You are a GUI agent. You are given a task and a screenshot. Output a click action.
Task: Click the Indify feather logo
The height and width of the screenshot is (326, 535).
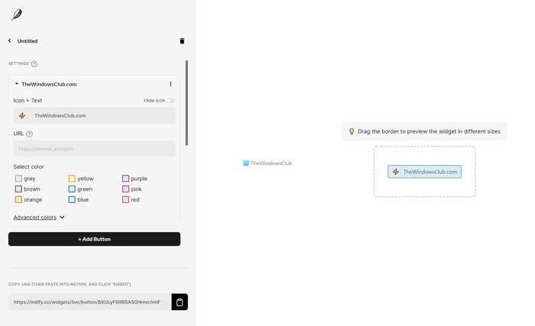[x=16, y=15]
